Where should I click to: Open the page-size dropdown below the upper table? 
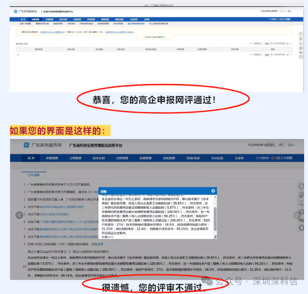[289, 55]
